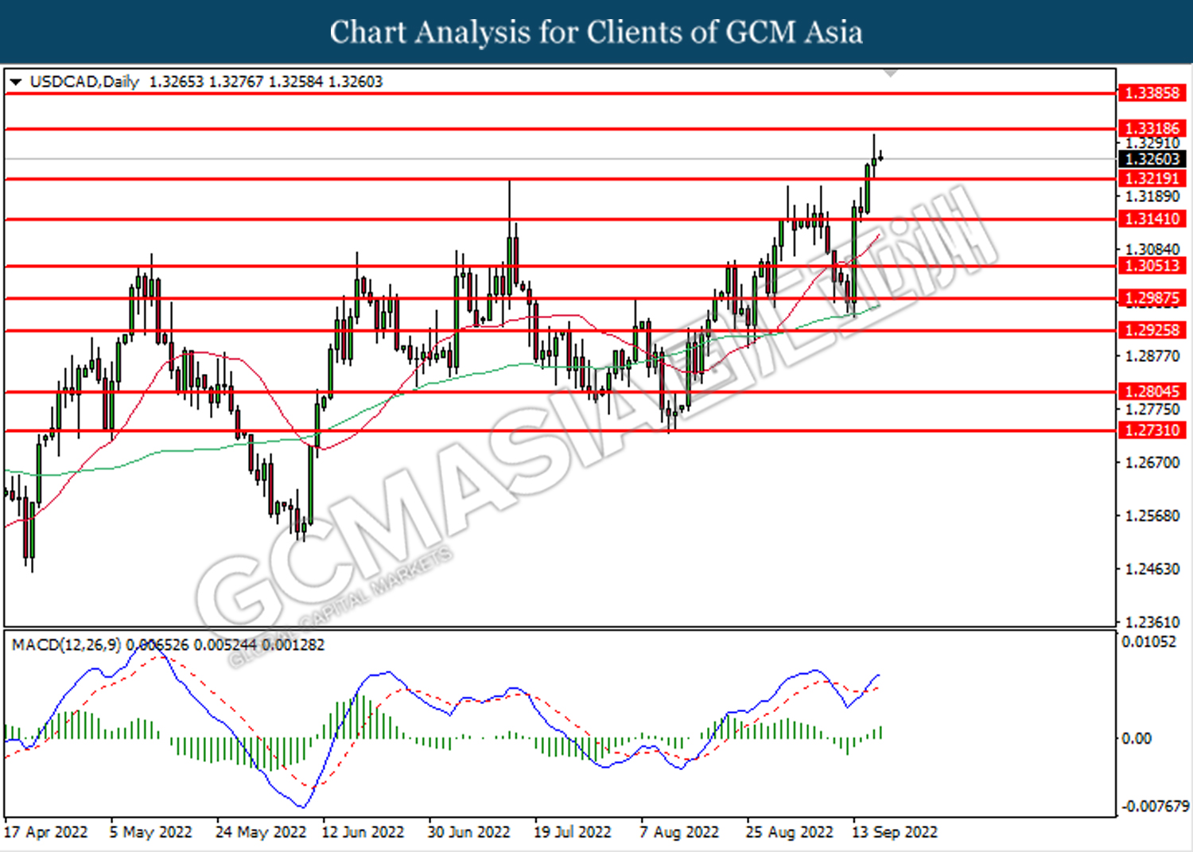Click the 1.31410 red level label

tap(1152, 219)
